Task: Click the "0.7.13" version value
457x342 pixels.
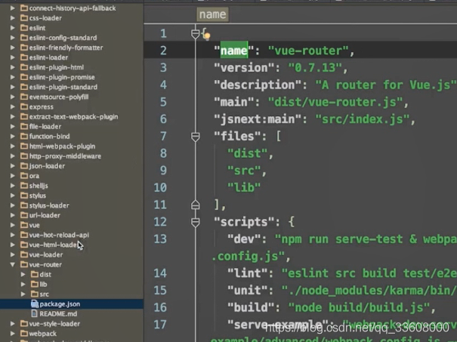Action: click(315, 68)
